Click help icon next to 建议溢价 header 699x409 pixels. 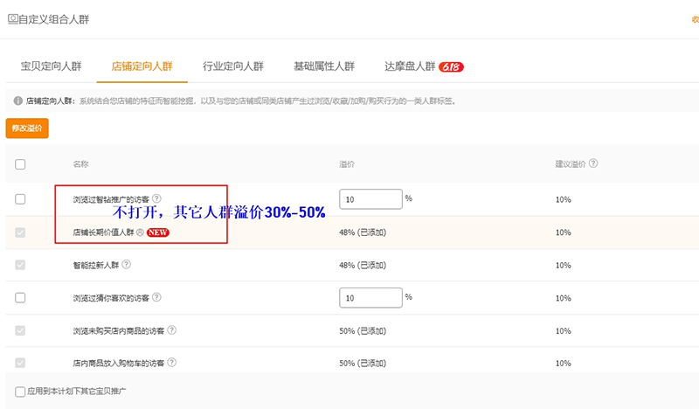click(x=593, y=163)
